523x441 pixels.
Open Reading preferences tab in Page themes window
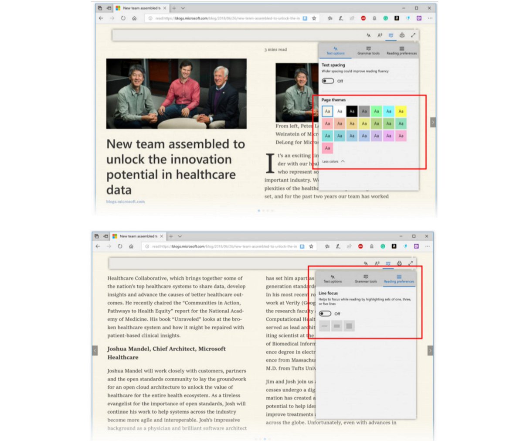click(x=401, y=51)
